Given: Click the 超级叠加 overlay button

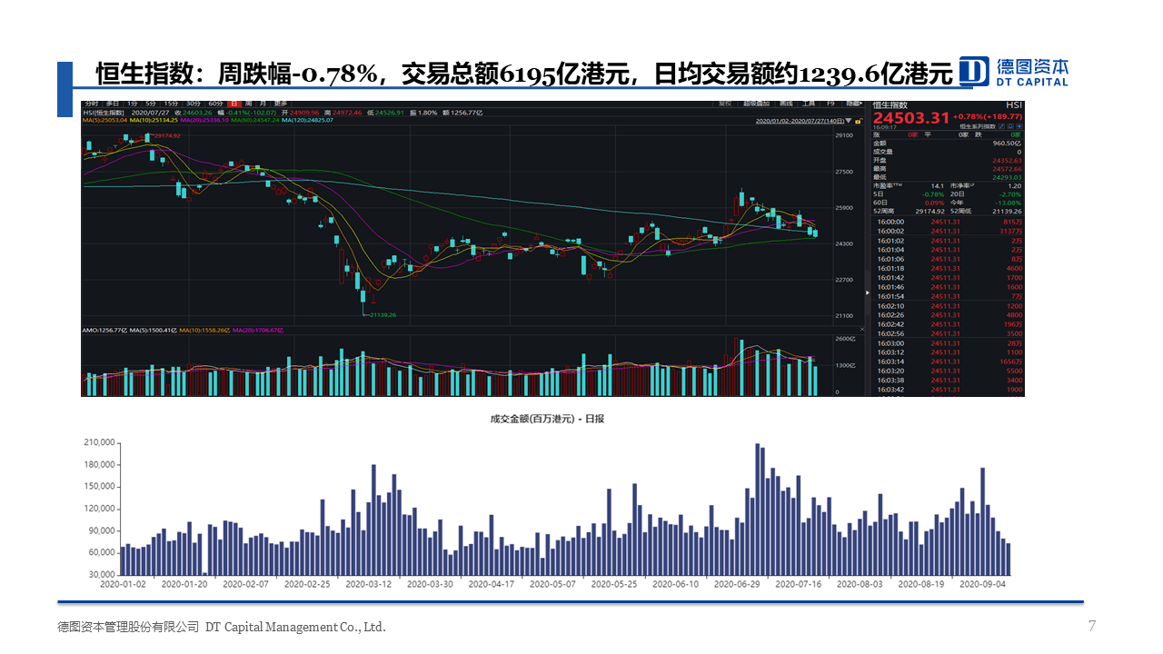Looking at the screenshot, I should pyautogui.click(x=756, y=104).
